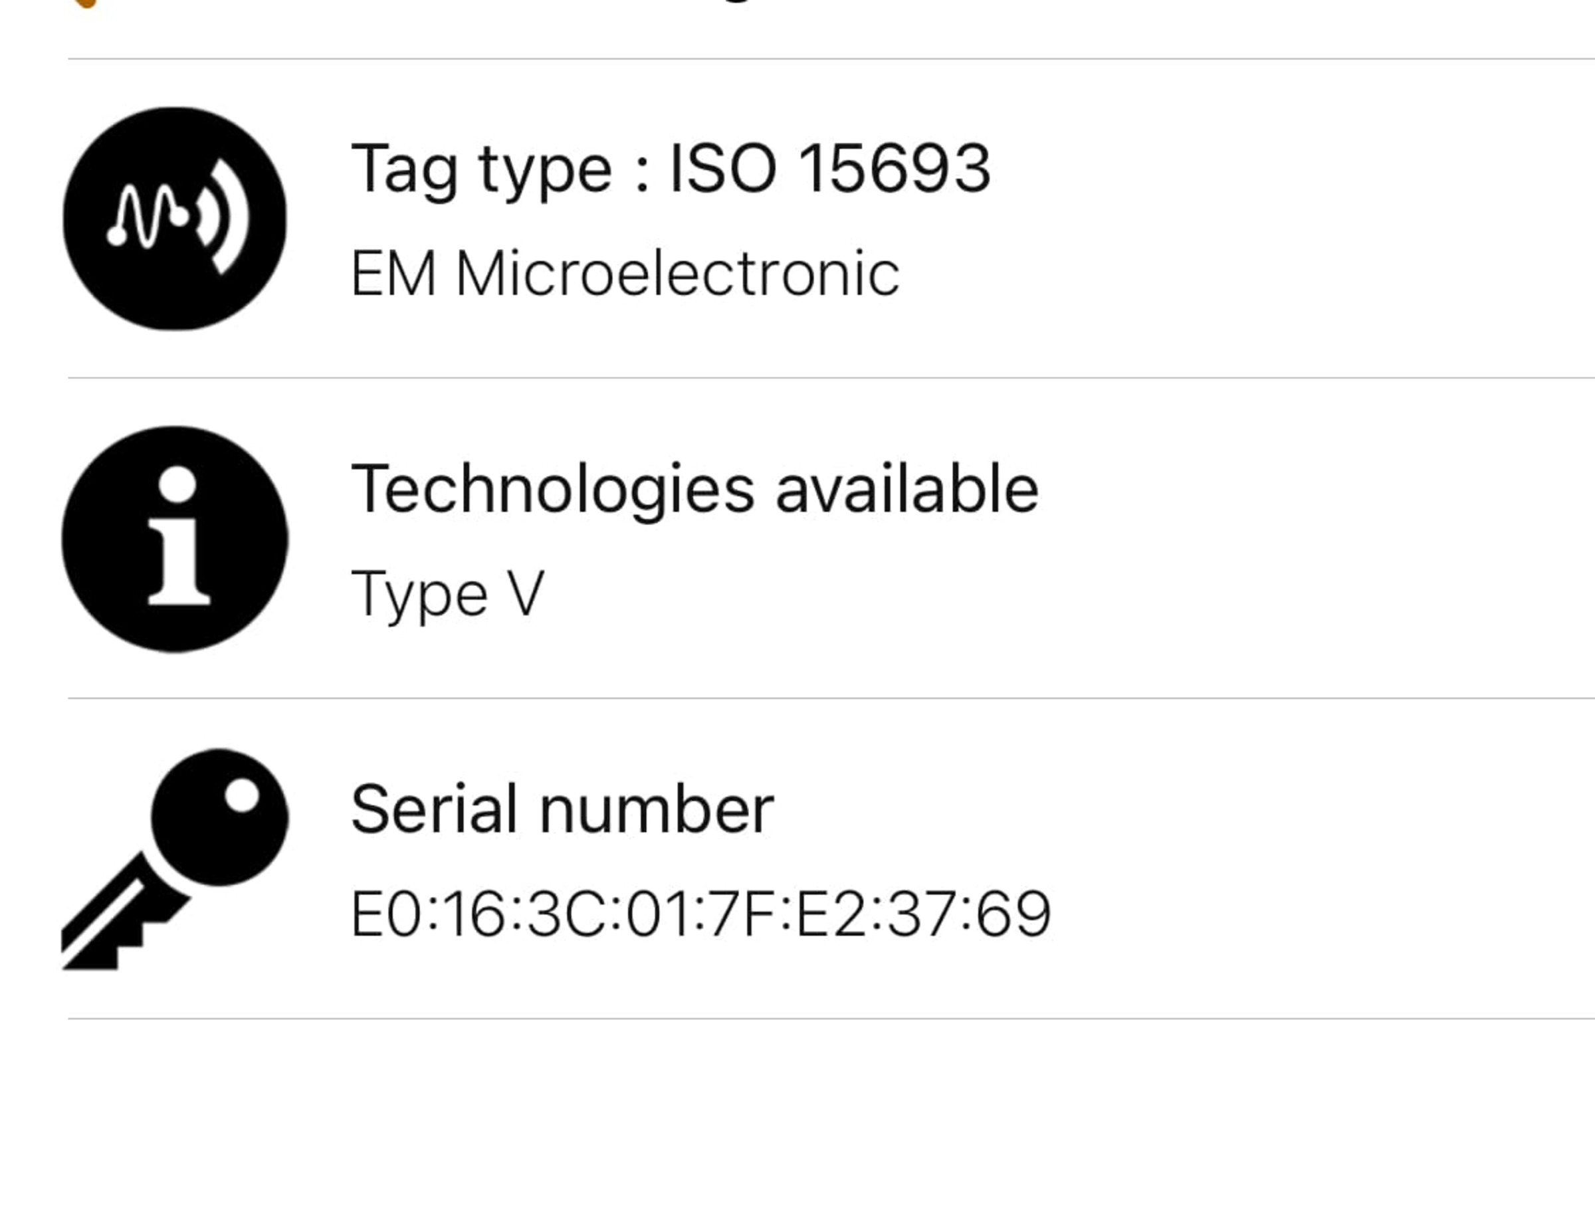Tap the black key serial number icon
The image size is (1595, 1208).
pos(175,859)
